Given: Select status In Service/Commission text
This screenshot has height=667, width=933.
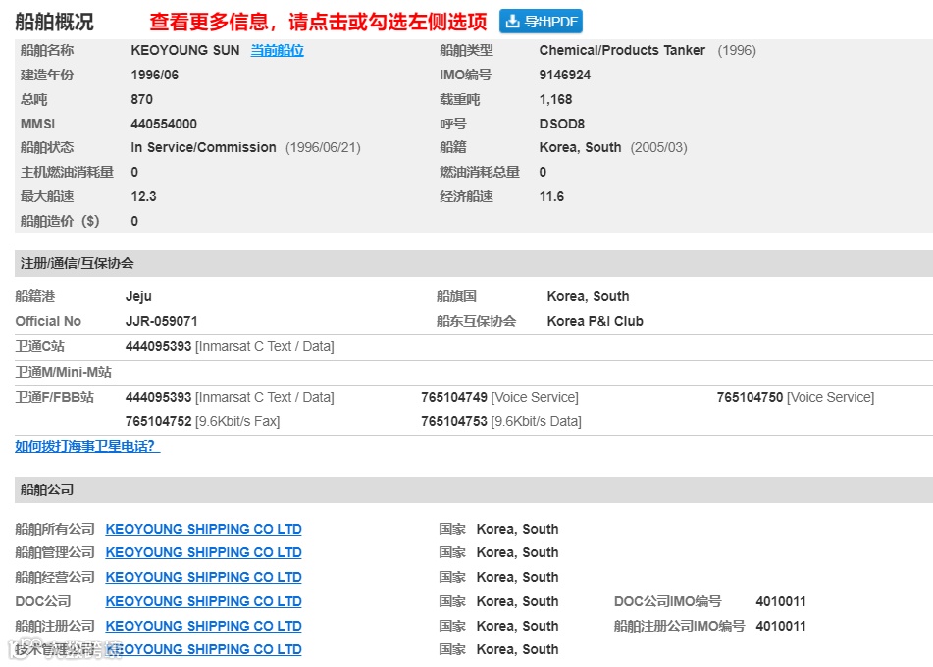Looking at the screenshot, I should (x=203, y=147).
